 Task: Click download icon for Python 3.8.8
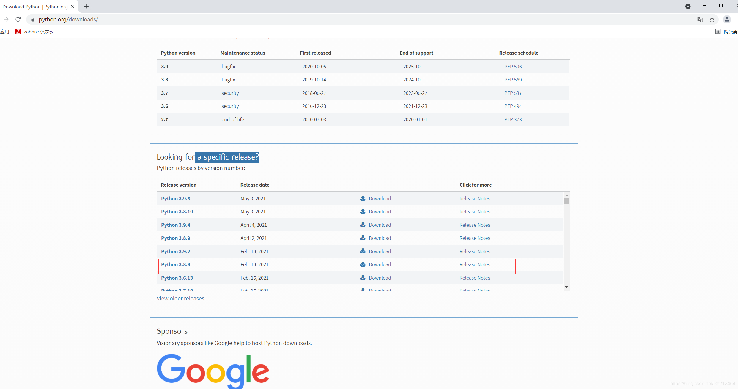[363, 264]
